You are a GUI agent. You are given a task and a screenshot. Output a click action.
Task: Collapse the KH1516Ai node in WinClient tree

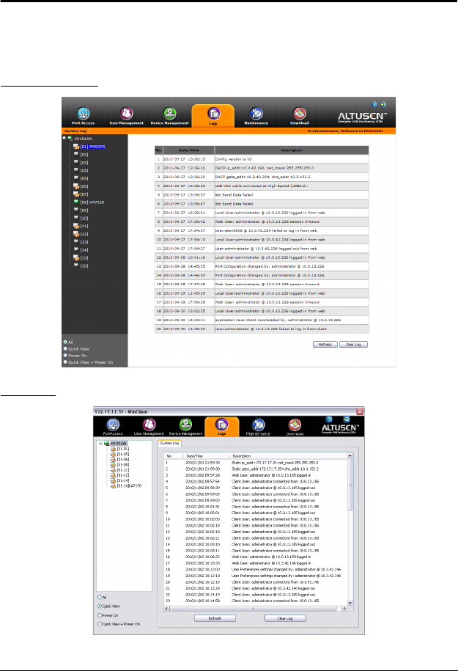100,444
